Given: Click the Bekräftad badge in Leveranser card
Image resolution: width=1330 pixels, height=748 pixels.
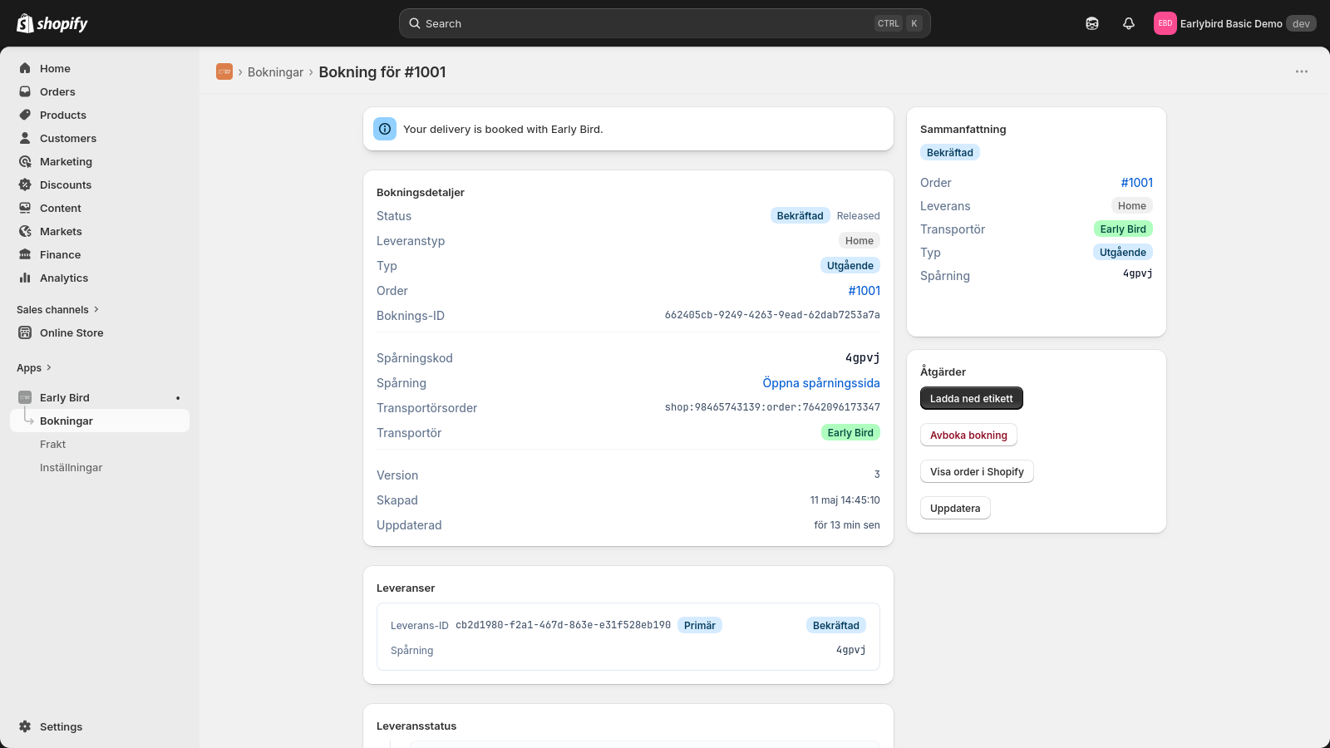Looking at the screenshot, I should click(836, 625).
